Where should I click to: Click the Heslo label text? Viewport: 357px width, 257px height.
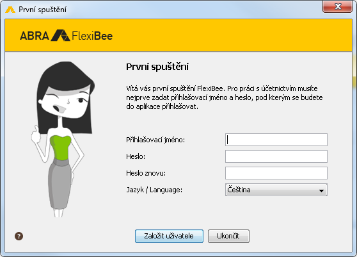(x=136, y=156)
